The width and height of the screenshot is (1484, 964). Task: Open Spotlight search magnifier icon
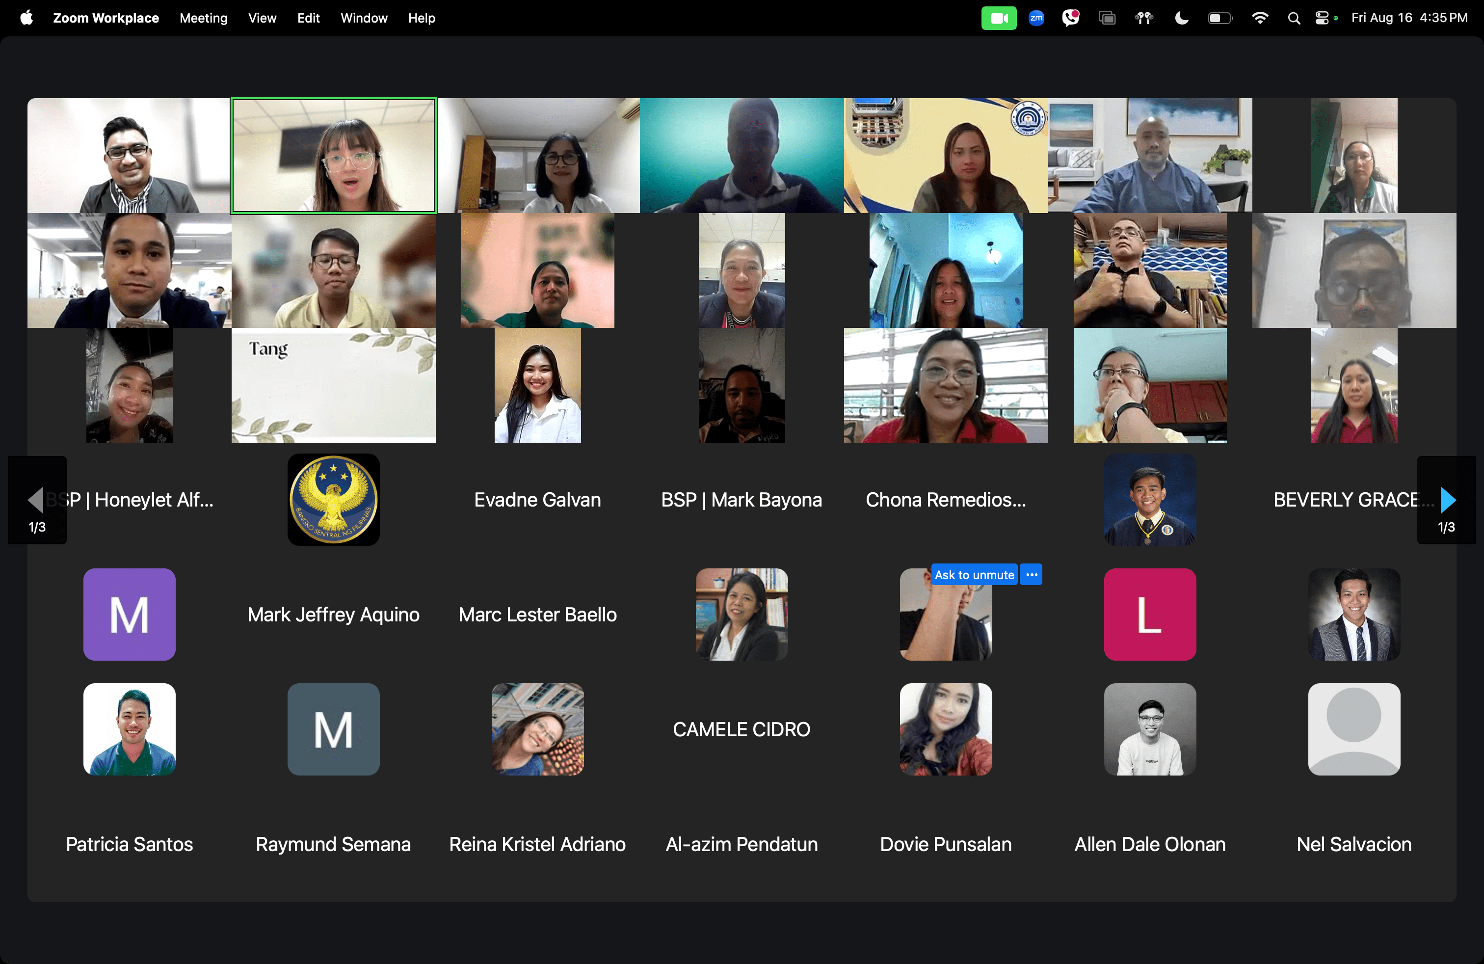[1294, 18]
